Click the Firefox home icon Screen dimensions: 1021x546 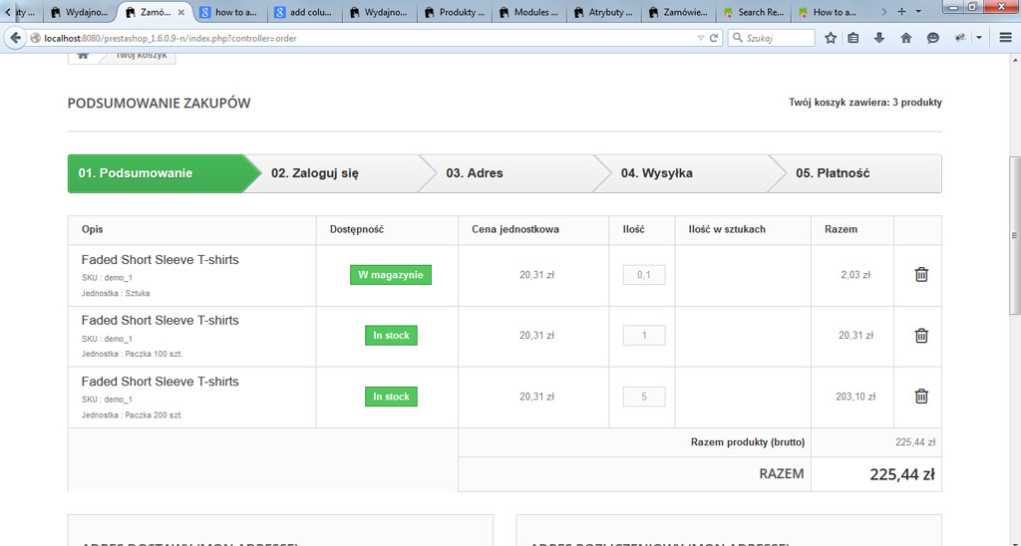905,39
